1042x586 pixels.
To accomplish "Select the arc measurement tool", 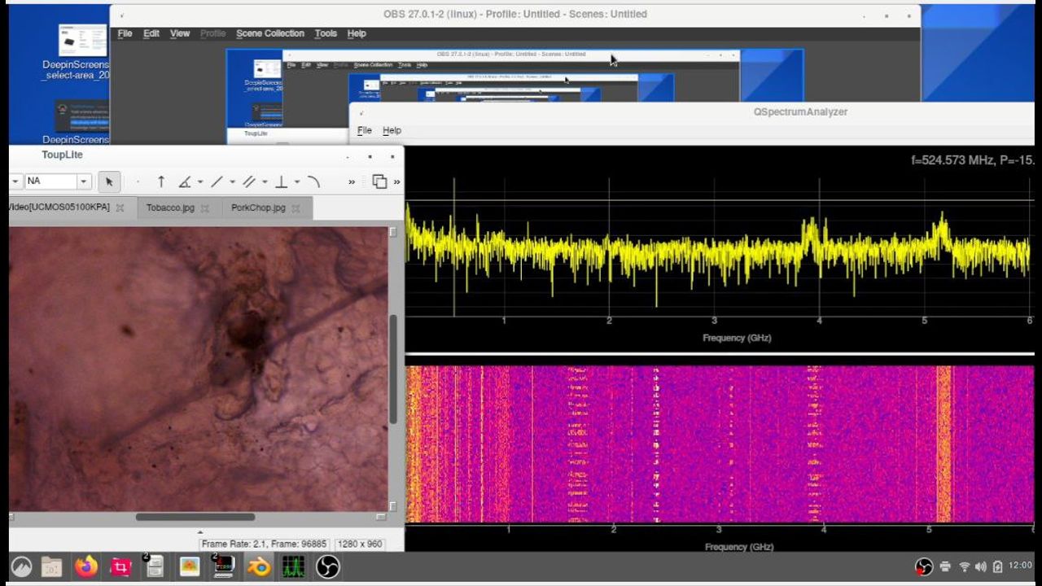I will pyautogui.click(x=314, y=181).
